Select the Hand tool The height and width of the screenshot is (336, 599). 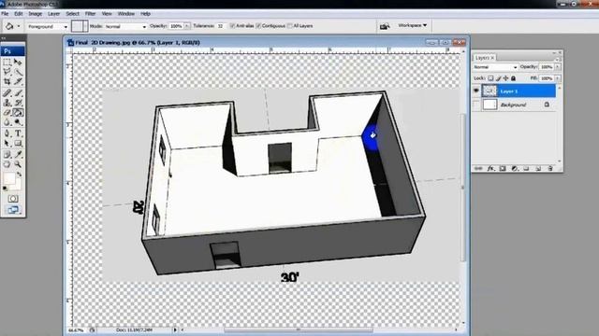(7, 164)
